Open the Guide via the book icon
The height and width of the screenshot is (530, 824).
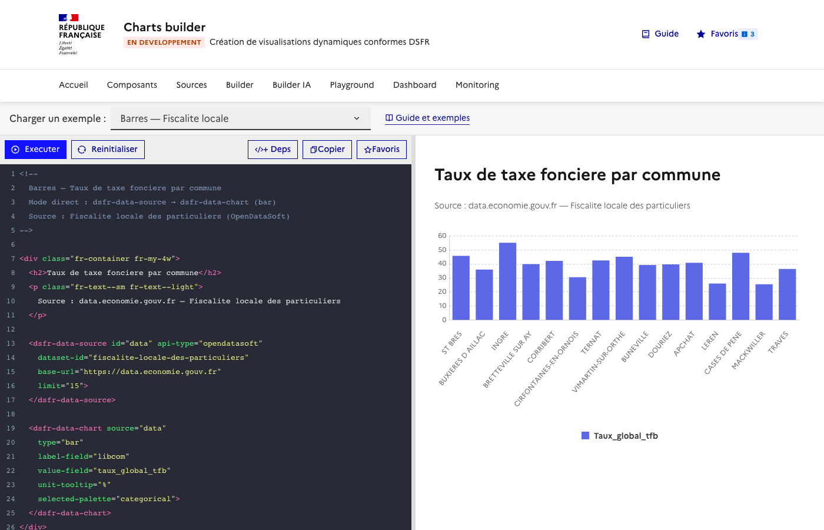pos(644,34)
